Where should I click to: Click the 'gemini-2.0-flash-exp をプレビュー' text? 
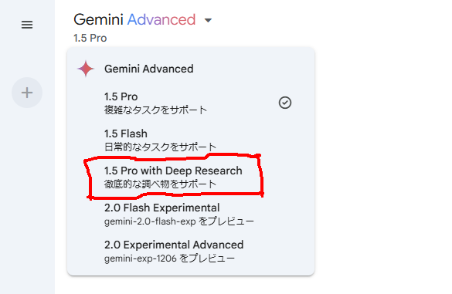179,221
